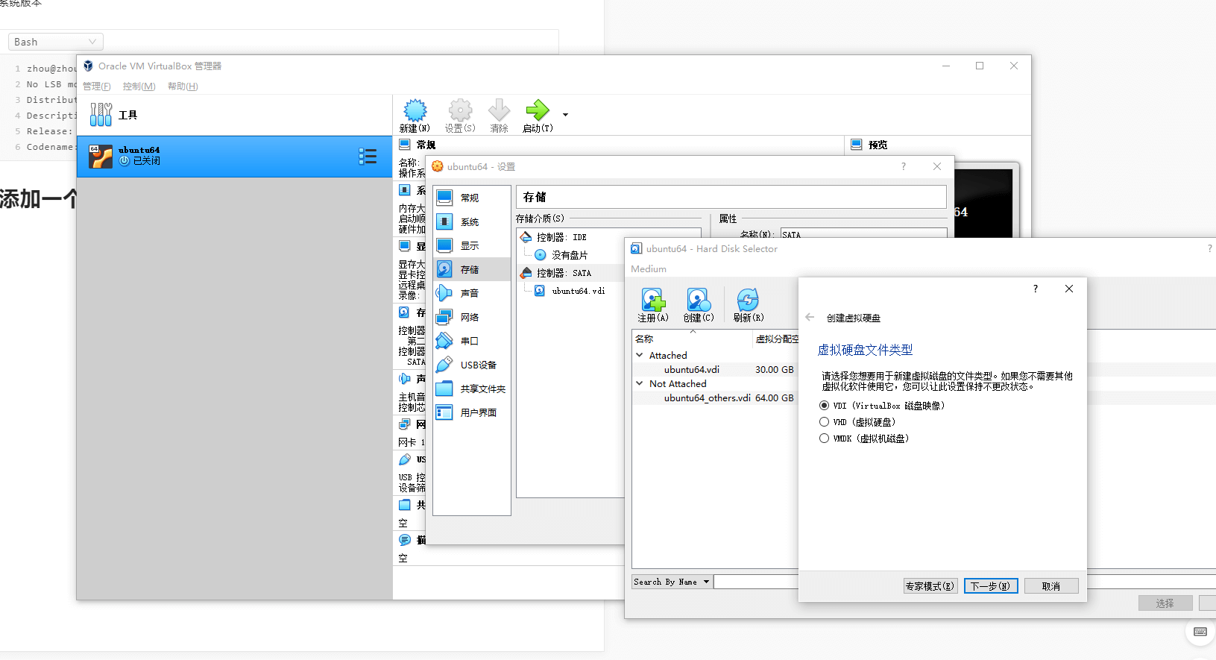Select the 常规 settings category

point(472,198)
